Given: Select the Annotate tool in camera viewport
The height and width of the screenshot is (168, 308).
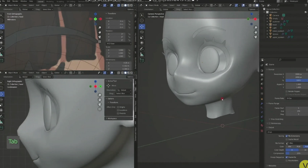Looking at the screenshot, I should point(142,49).
